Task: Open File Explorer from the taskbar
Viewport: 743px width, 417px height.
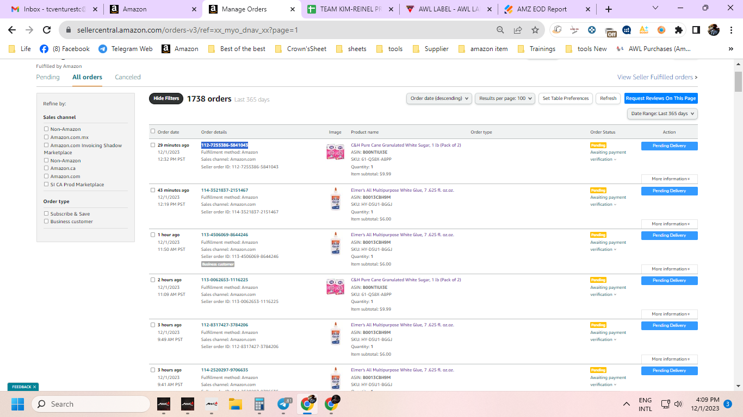Action: coord(235,404)
